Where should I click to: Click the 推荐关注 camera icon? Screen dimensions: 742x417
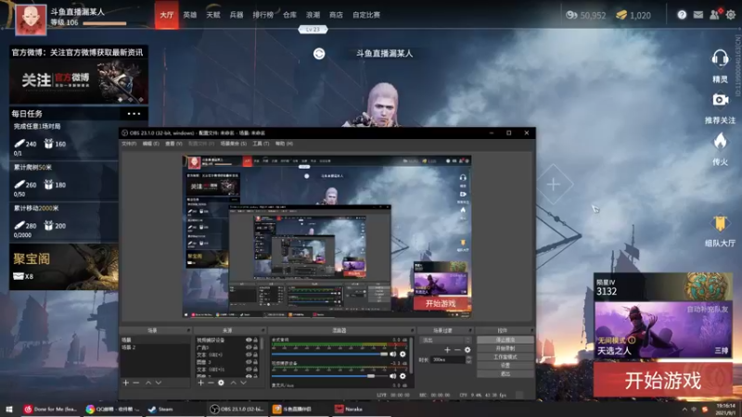720,100
